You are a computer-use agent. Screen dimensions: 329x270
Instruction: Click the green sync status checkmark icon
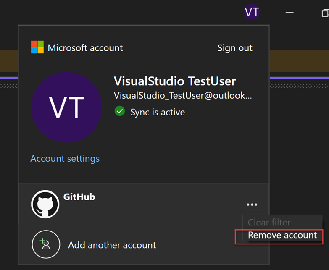click(120, 112)
